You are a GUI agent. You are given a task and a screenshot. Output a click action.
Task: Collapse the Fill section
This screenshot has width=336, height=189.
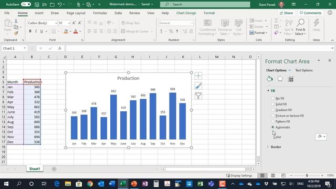tap(268, 91)
